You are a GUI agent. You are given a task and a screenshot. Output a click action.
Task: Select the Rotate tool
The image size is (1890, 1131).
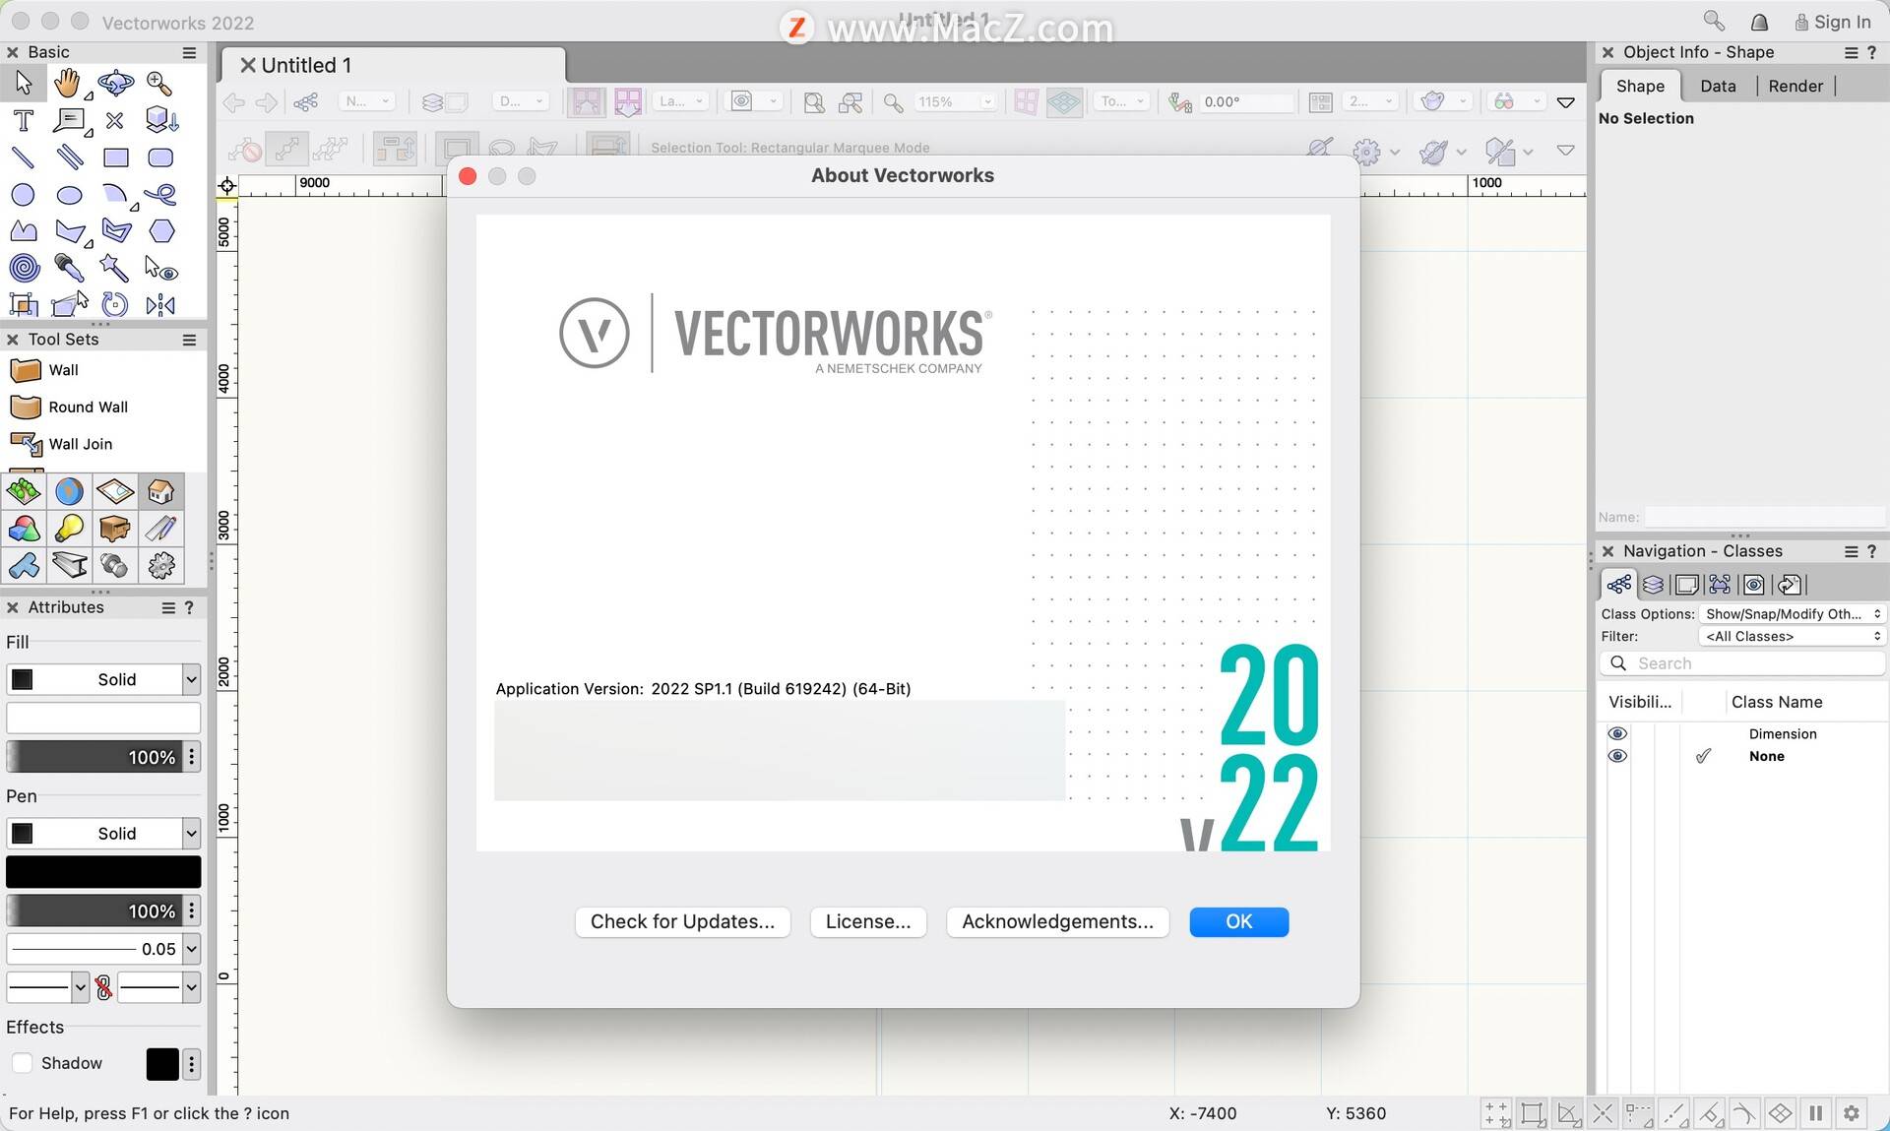tap(114, 303)
